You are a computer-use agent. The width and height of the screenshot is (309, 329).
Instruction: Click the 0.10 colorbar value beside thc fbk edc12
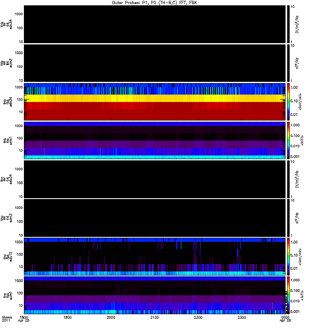(294, 255)
